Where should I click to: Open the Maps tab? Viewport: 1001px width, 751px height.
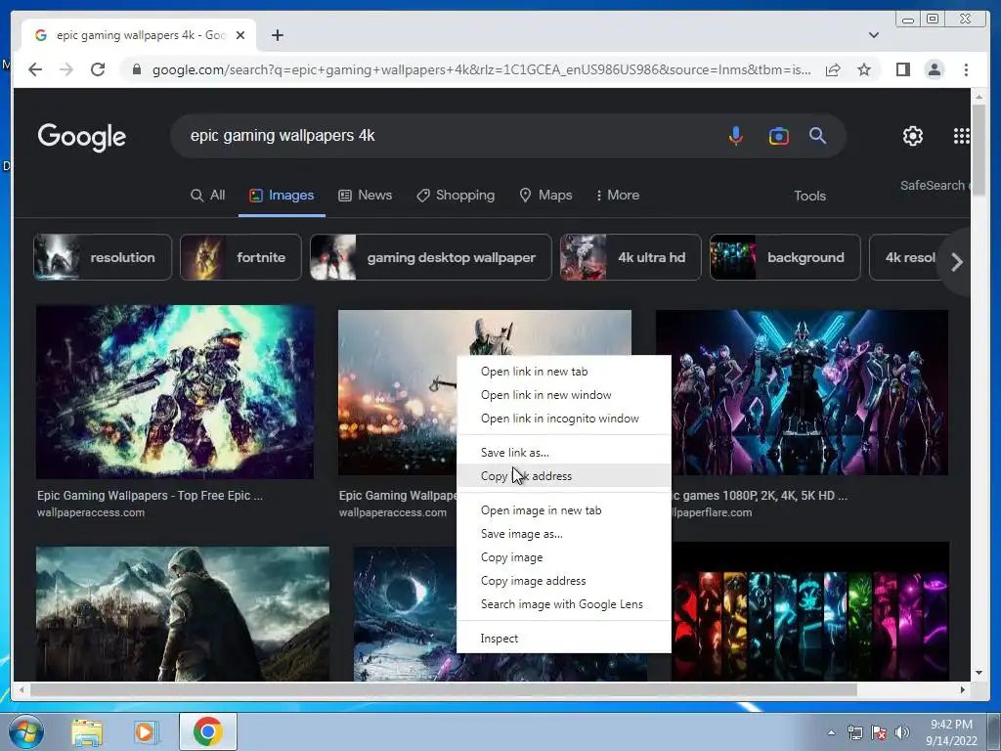pos(545,196)
